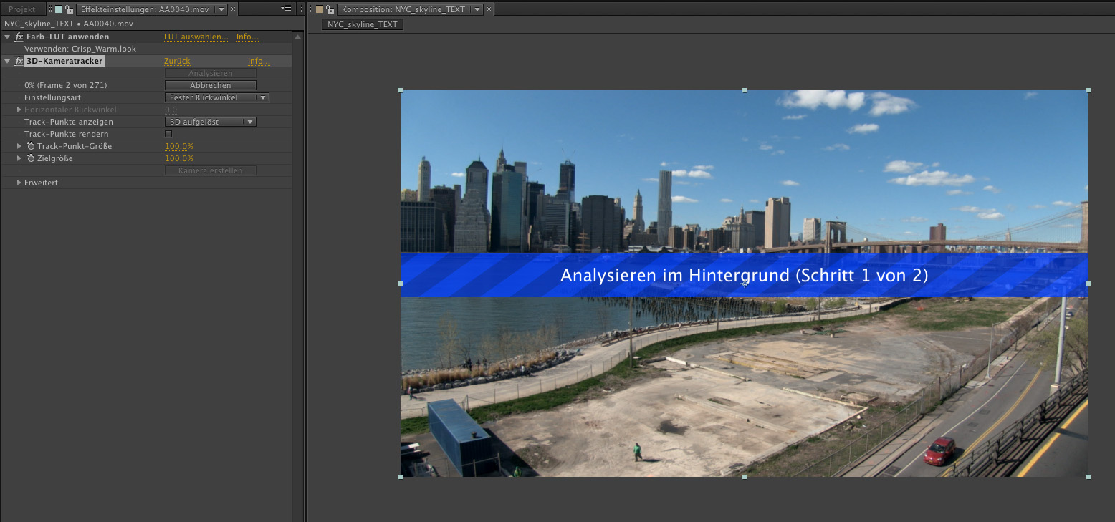
Task: Switch to the Projekt tab
Action: click(21, 9)
